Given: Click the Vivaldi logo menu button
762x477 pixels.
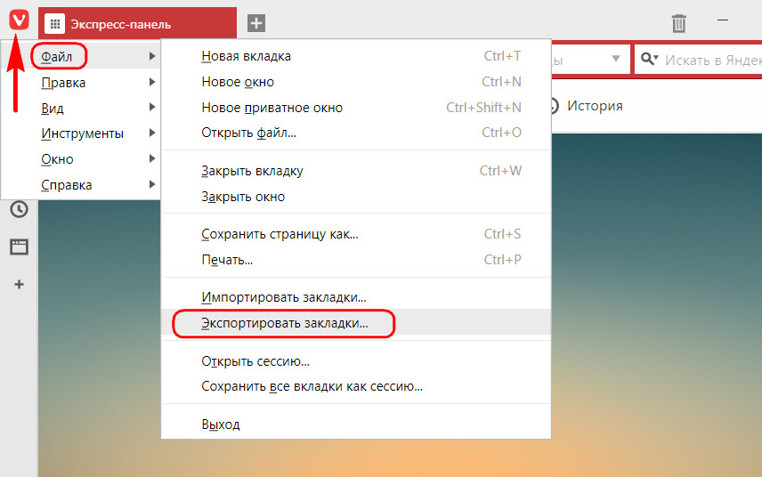Looking at the screenshot, I should (x=19, y=20).
